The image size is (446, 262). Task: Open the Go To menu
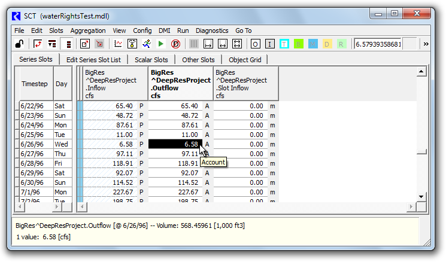click(x=244, y=31)
